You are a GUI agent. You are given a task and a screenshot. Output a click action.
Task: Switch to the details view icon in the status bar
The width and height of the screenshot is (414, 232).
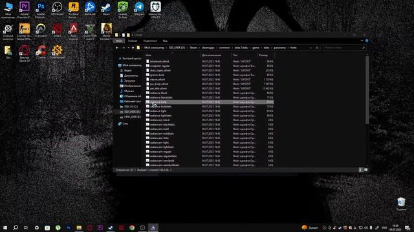[360, 170]
